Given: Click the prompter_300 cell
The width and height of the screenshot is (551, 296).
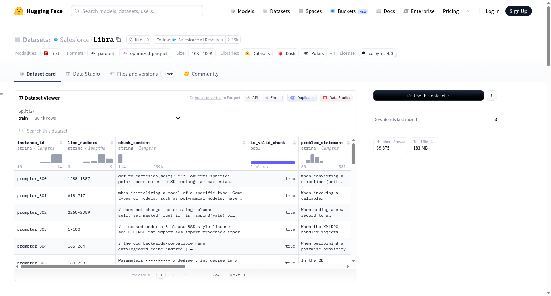Looking at the screenshot, I should pyautogui.click(x=40, y=179).
